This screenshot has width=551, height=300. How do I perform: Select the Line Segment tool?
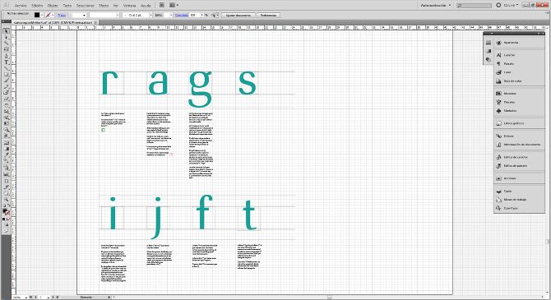[6, 68]
